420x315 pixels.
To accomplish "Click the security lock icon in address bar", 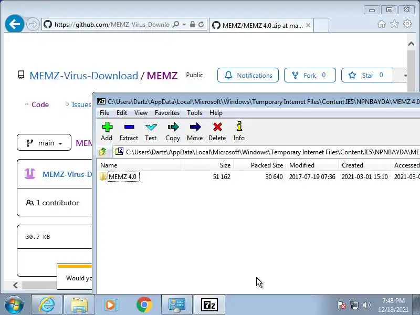I will point(192,24).
